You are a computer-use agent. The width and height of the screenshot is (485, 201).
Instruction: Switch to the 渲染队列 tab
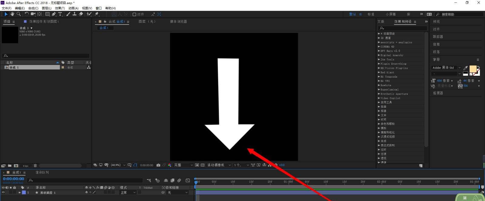click(42, 173)
